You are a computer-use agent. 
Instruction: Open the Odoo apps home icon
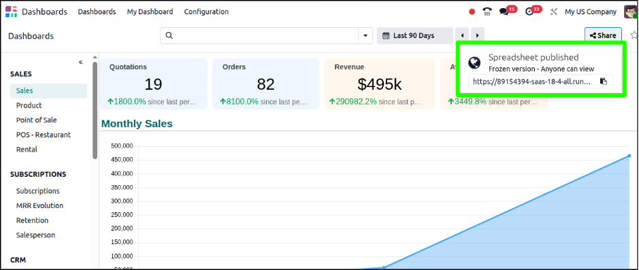12,12
